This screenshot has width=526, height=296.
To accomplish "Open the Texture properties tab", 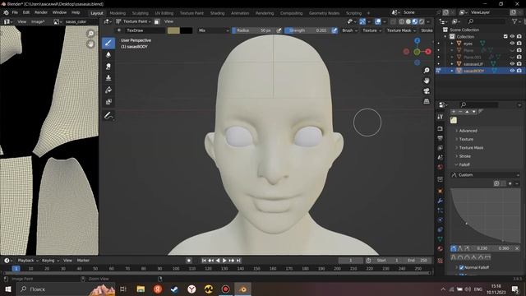I will coord(441,261).
